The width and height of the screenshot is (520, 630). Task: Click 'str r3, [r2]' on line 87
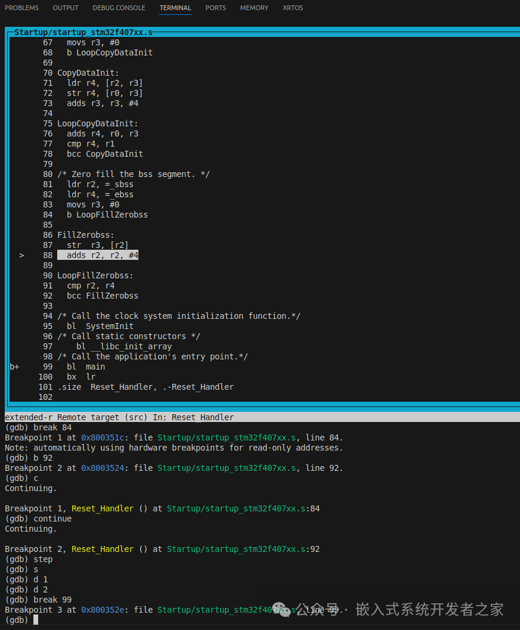point(98,245)
